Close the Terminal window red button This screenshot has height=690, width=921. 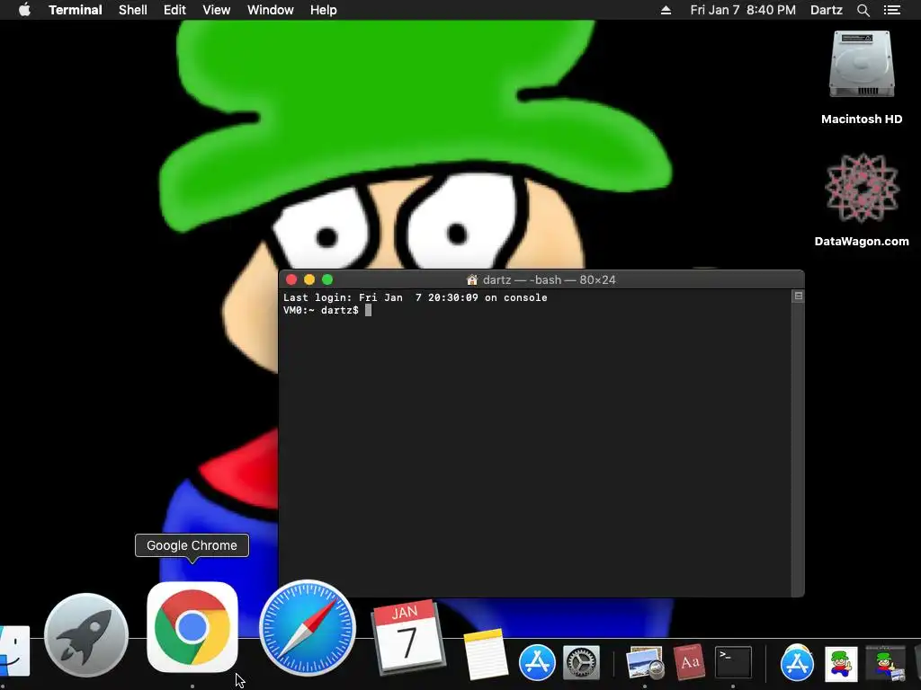[x=291, y=280]
